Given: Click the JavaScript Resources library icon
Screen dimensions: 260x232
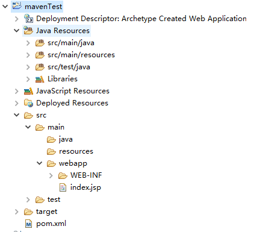Looking at the screenshot, I should point(28,91).
